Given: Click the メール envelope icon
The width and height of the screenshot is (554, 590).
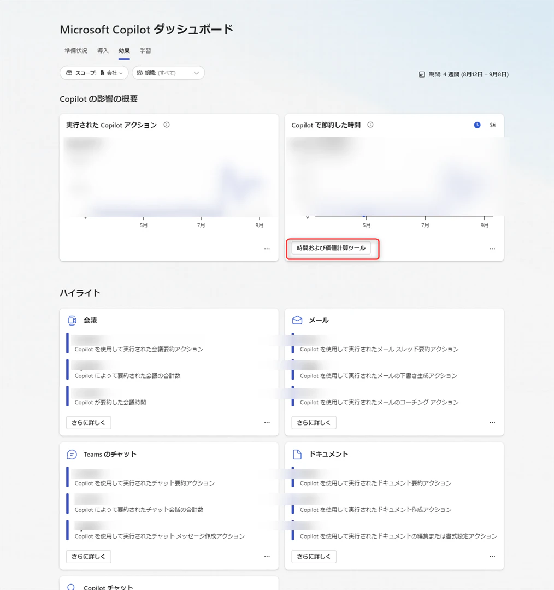Looking at the screenshot, I should tap(297, 320).
